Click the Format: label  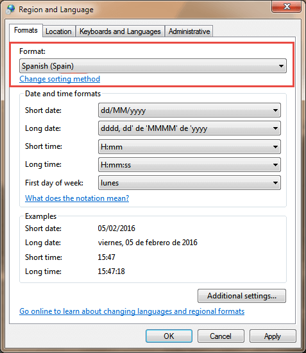pyautogui.click(x=33, y=51)
